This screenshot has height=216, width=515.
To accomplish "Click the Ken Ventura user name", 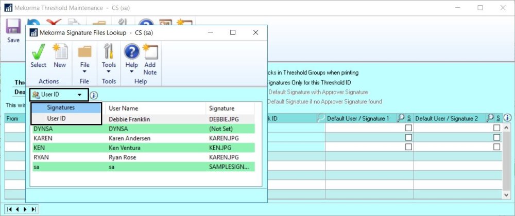I will click(125, 148).
